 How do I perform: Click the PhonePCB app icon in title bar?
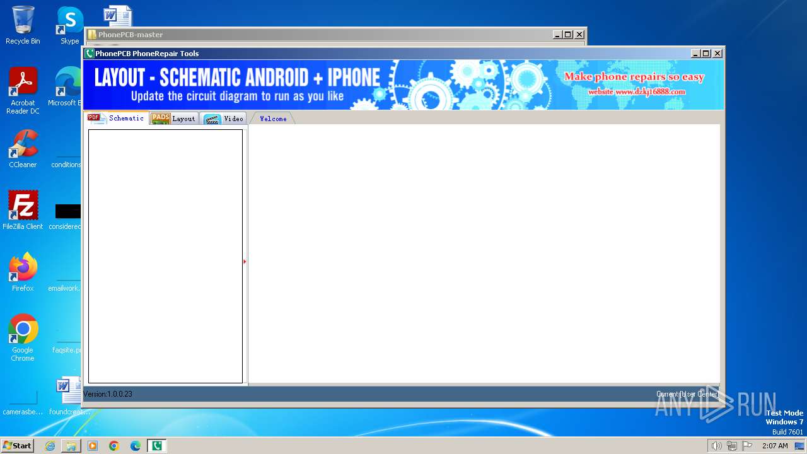coord(90,54)
